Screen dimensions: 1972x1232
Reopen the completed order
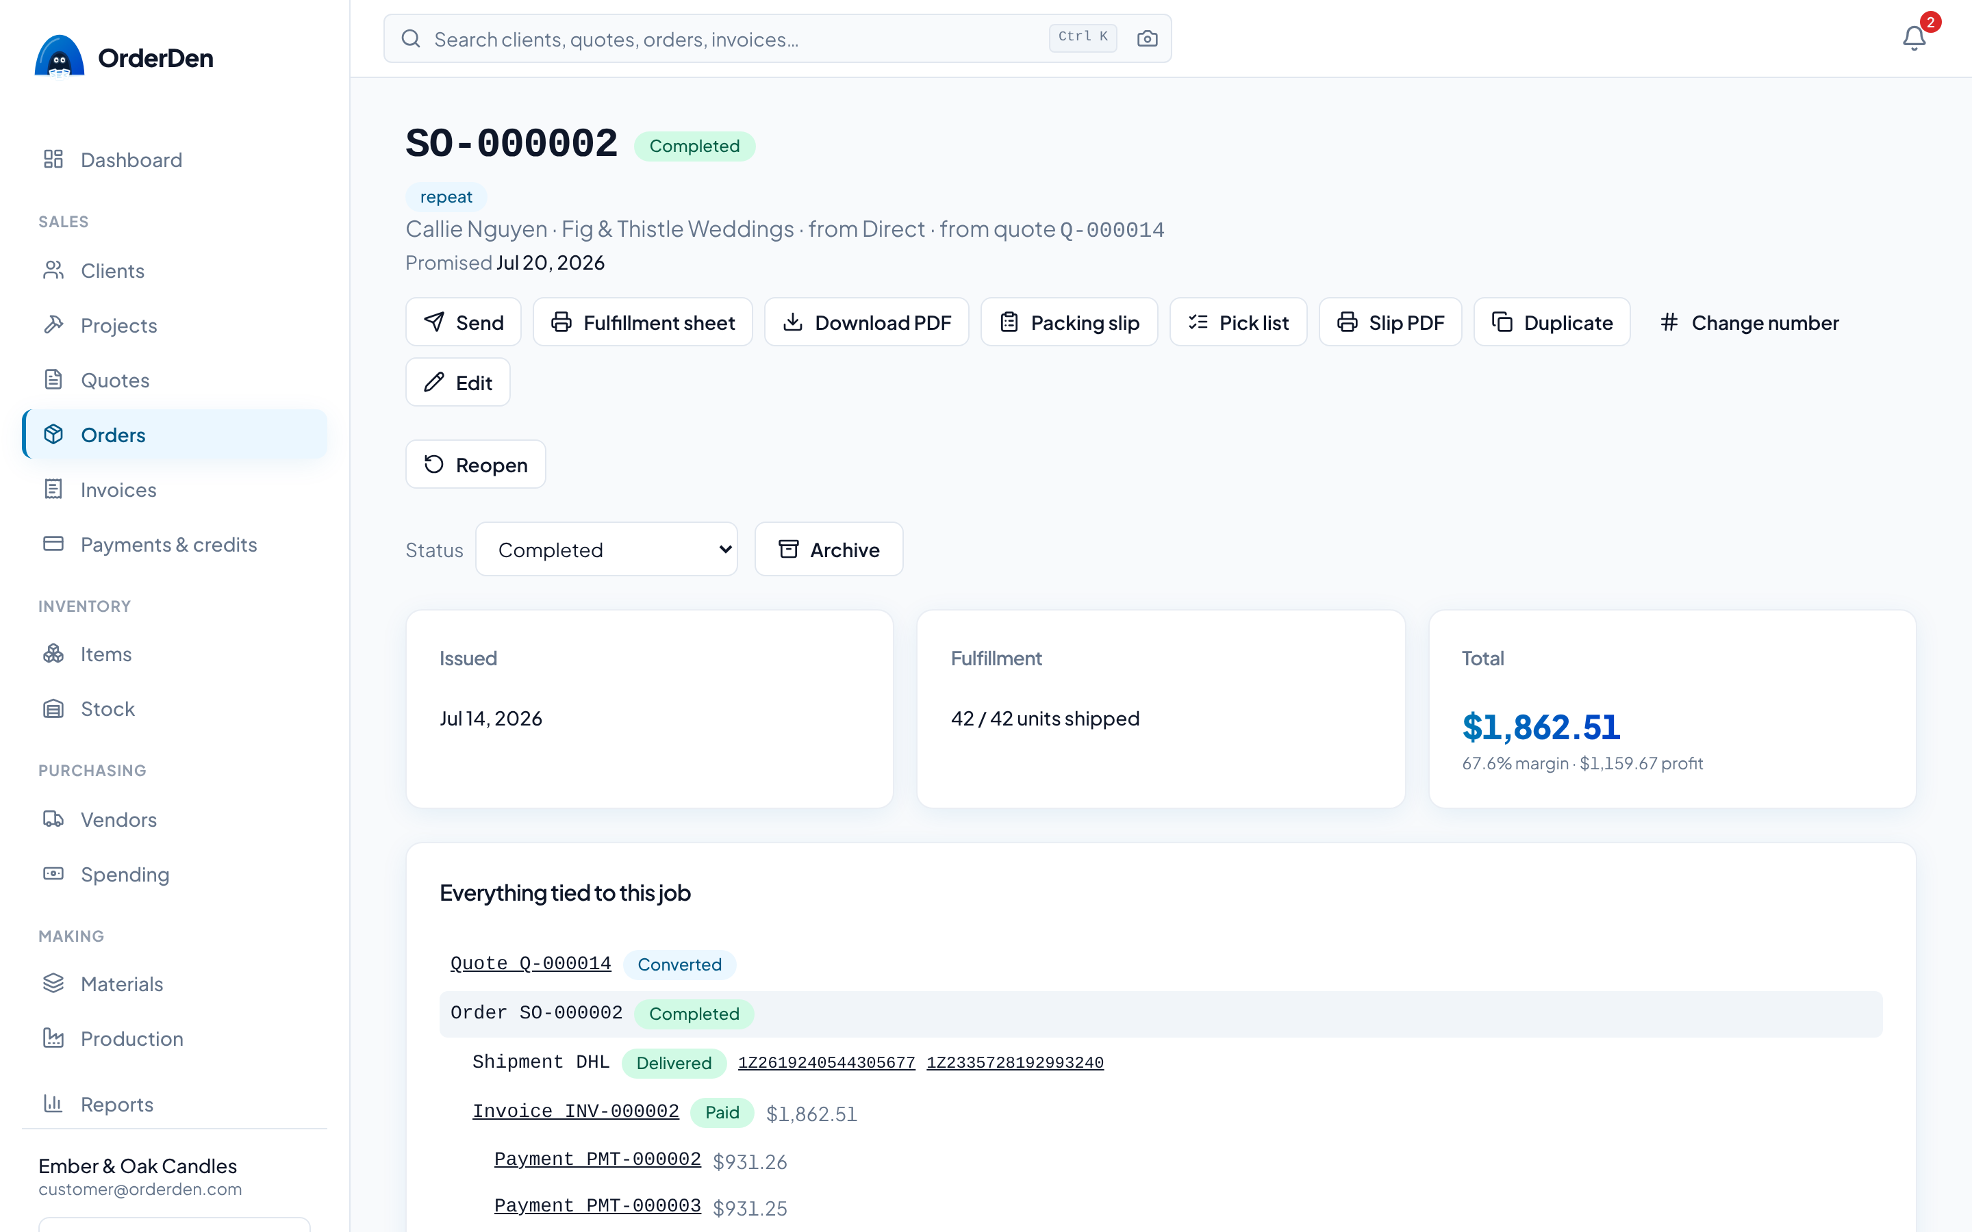click(x=475, y=465)
